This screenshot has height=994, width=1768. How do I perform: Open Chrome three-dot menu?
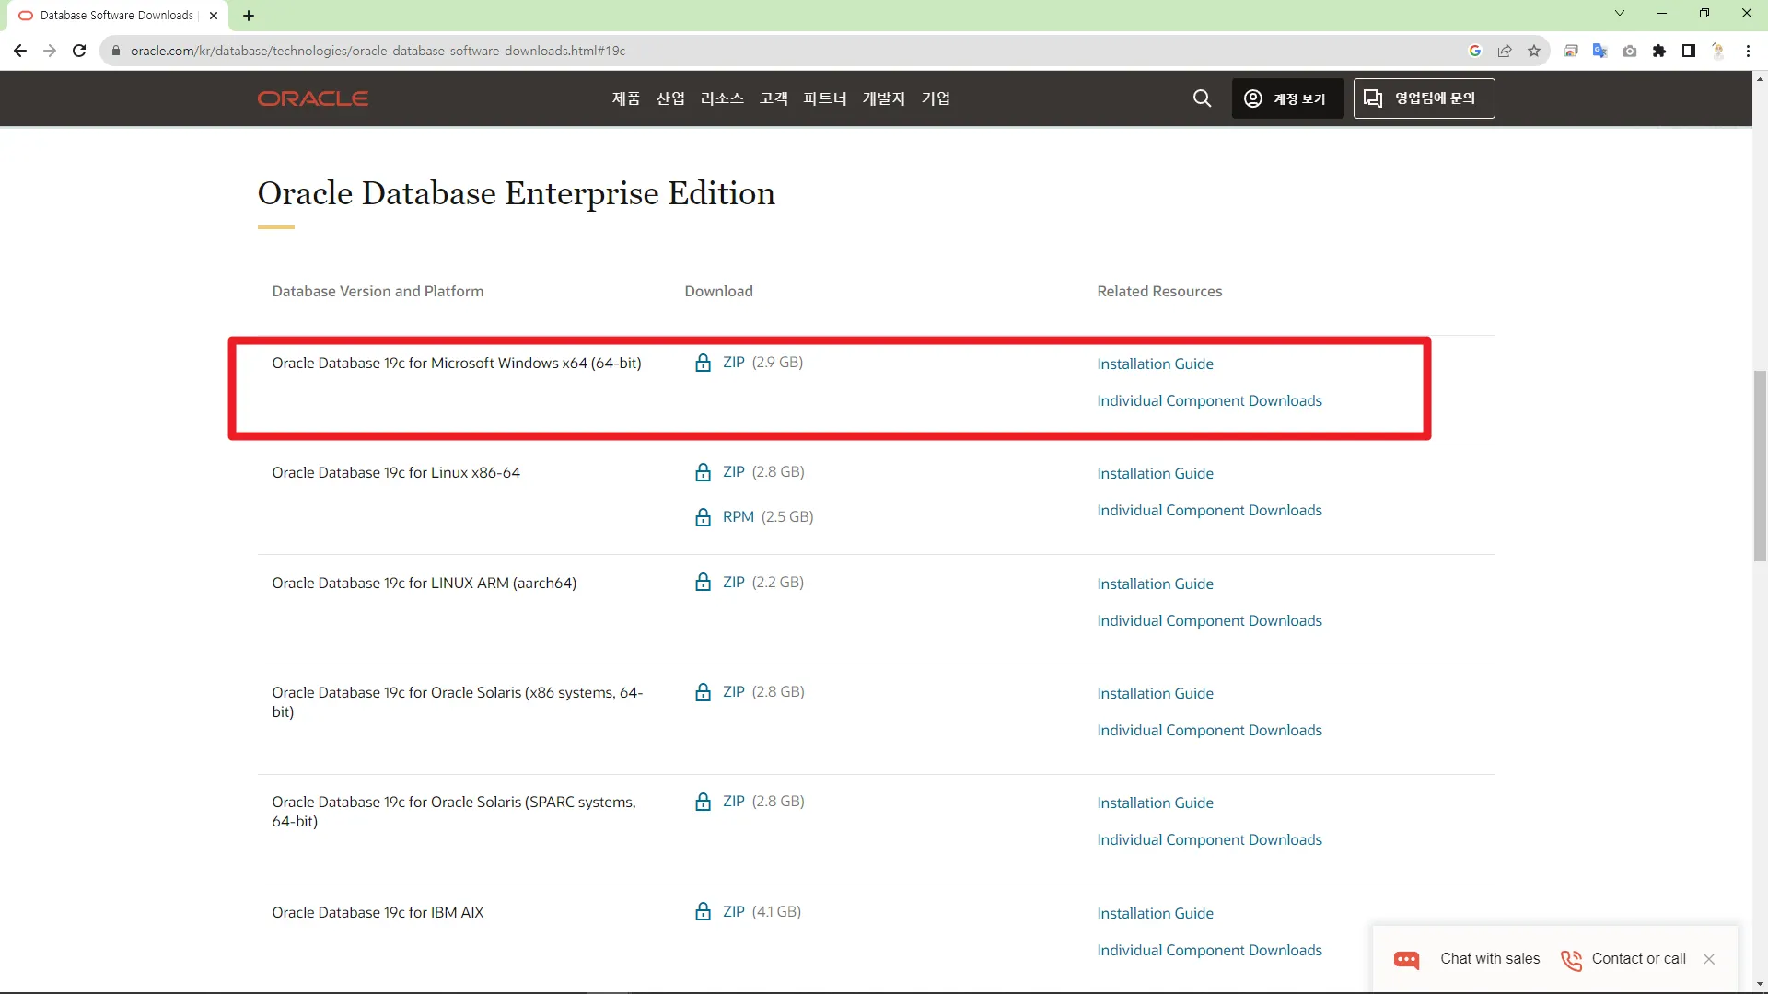(1748, 51)
